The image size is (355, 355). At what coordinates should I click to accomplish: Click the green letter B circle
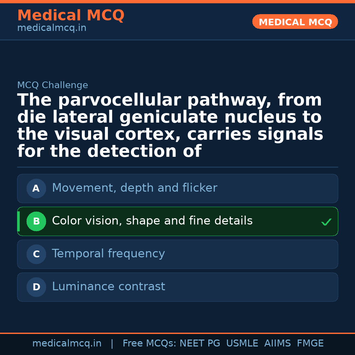(36, 221)
